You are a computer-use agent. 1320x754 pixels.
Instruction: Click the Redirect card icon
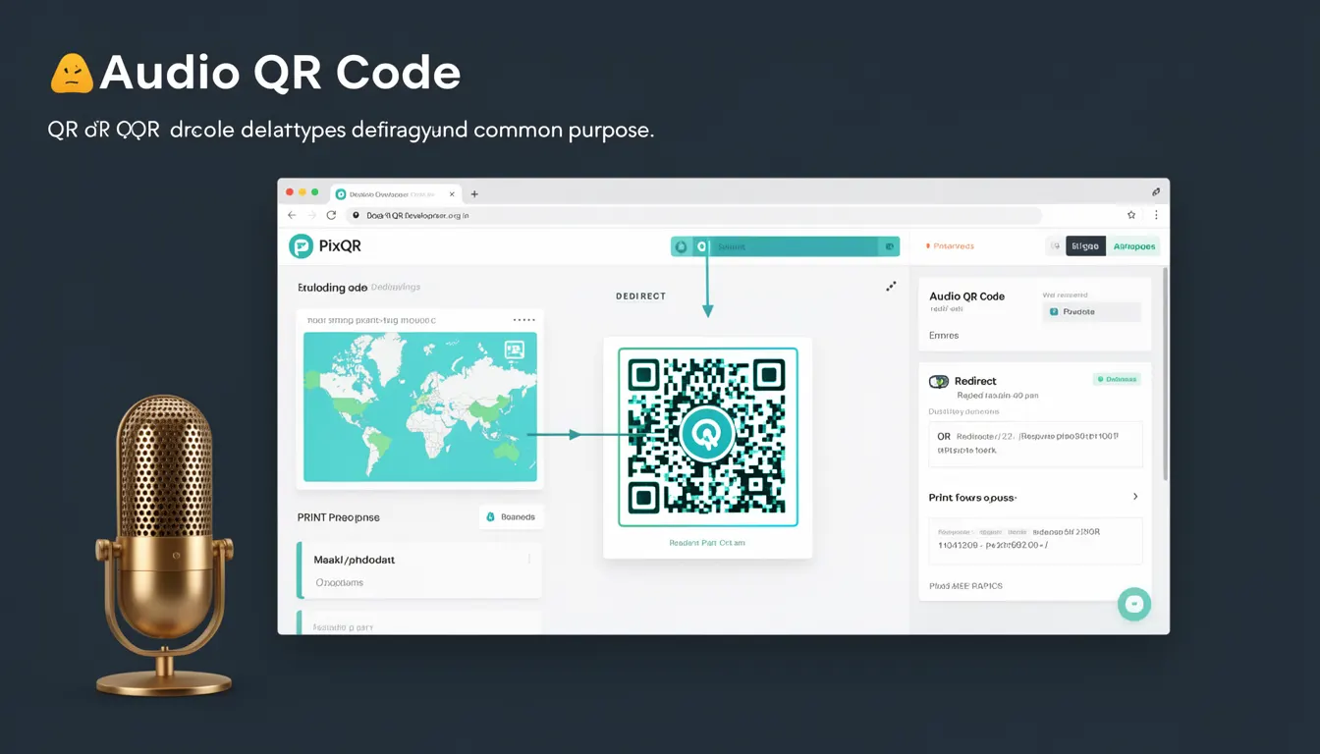tap(939, 381)
